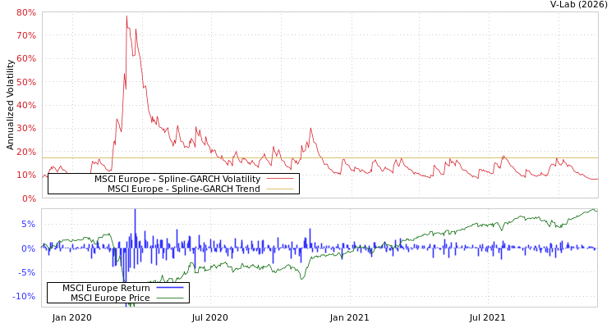Click the 80% label on volatility axis
This screenshot has width=616, height=328.
pos(25,13)
